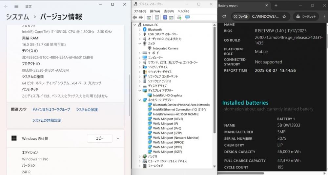
Task: Open システムの保護 link
Action: [87, 110]
